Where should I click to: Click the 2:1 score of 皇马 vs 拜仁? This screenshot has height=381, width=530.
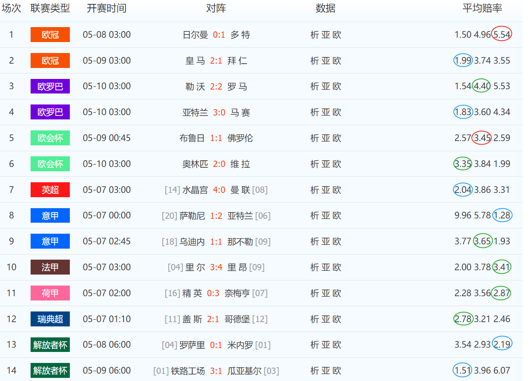[216, 60]
